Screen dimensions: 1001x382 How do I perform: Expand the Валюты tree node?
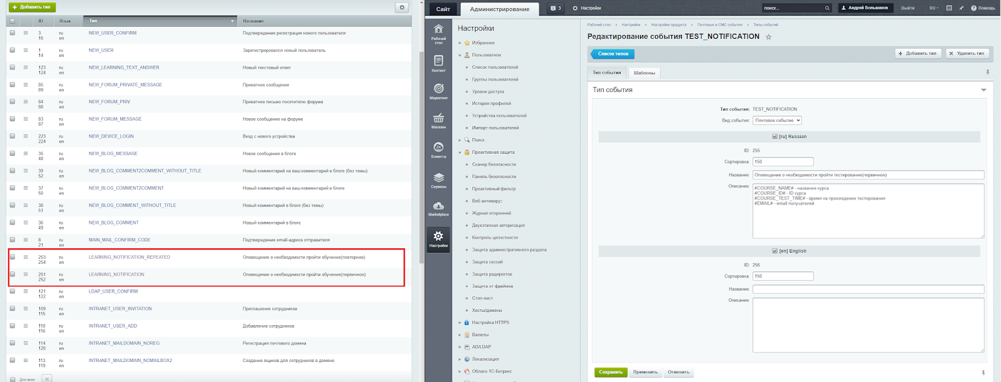460,335
